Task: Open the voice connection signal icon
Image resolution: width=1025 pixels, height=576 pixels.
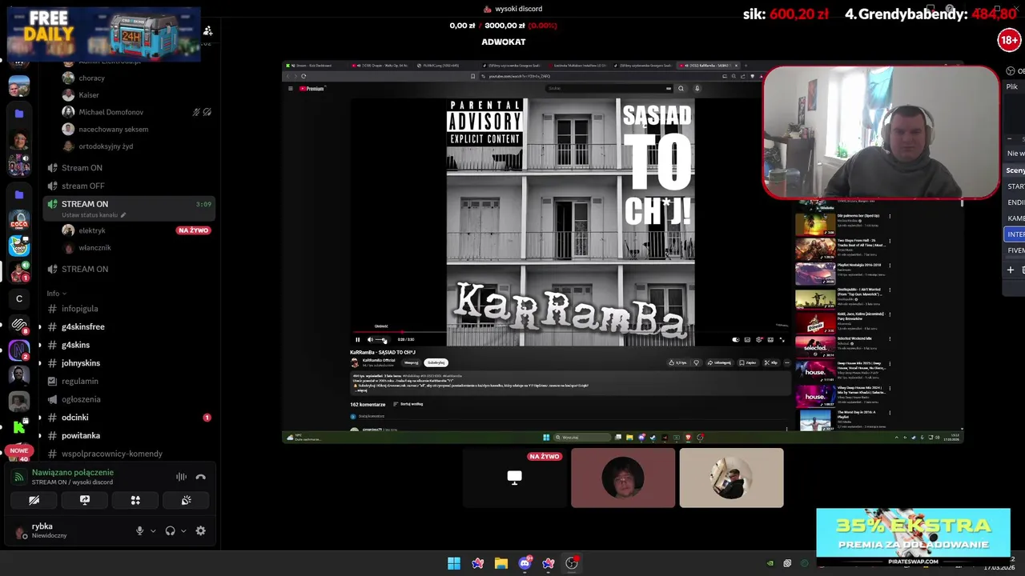Action: coord(19,477)
